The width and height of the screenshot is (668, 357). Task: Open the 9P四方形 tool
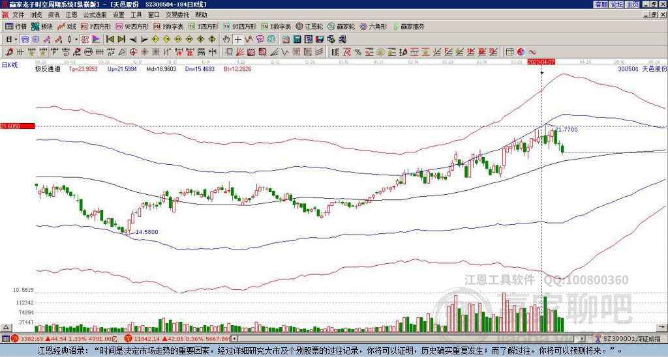click(132, 26)
